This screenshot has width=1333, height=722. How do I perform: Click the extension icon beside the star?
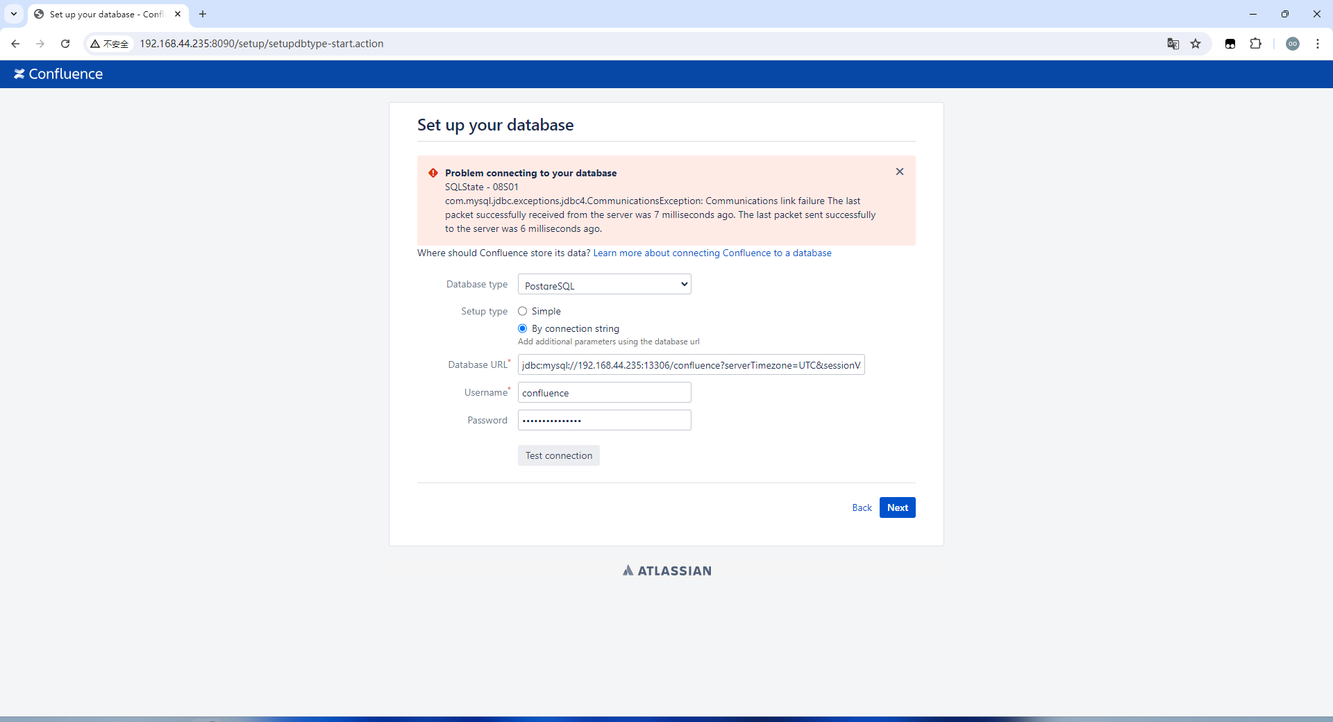[x=1230, y=44]
